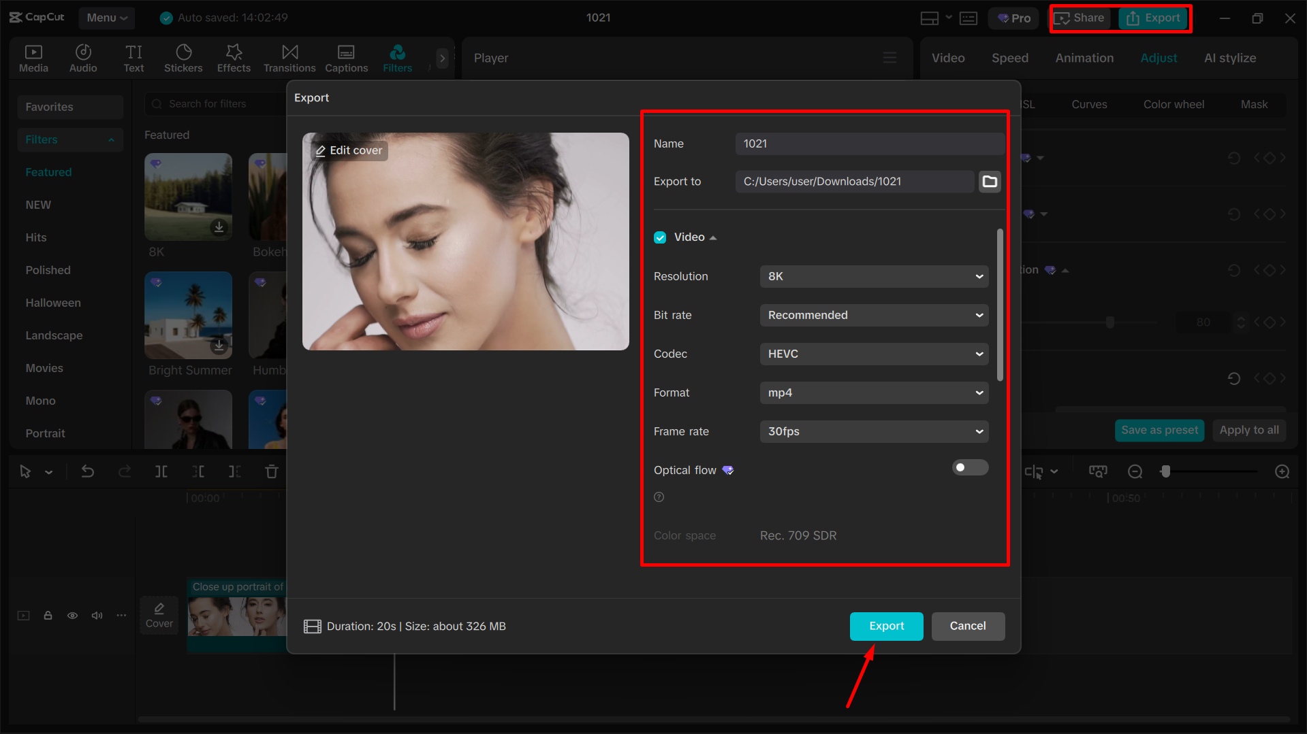Open the Captions panel
The width and height of the screenshot is (1307, 734).
pos(346,57)
